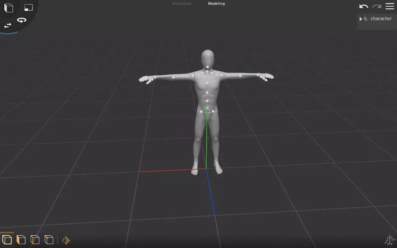Screen dimensions: 397x248
Task: Expand the character tree node
Action: pos(361,19)
